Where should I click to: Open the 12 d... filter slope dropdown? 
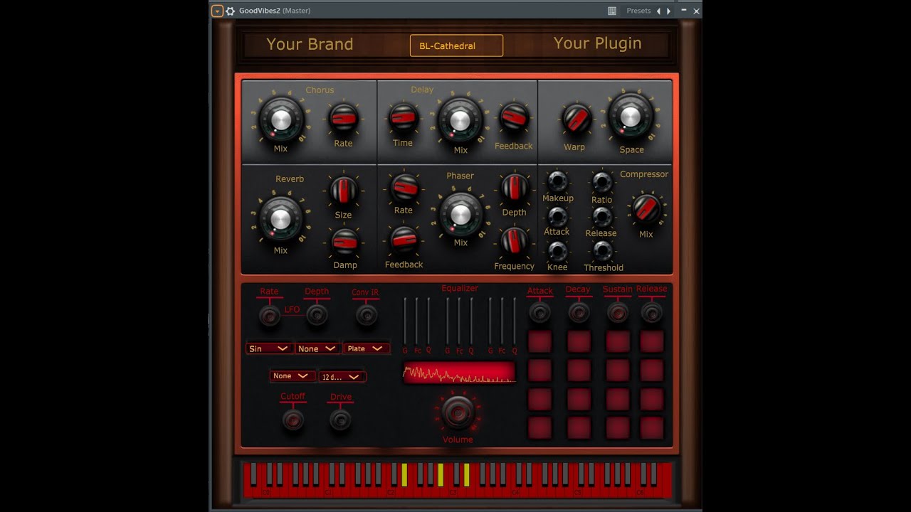click(x=342, y=377)
